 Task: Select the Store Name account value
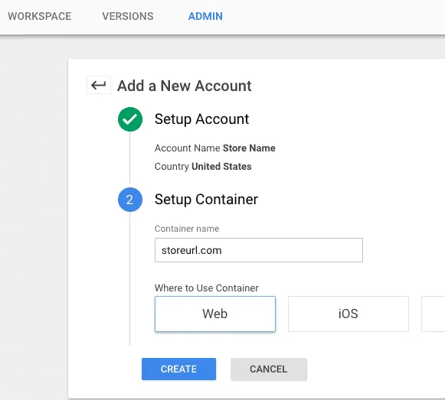(249, 148)
